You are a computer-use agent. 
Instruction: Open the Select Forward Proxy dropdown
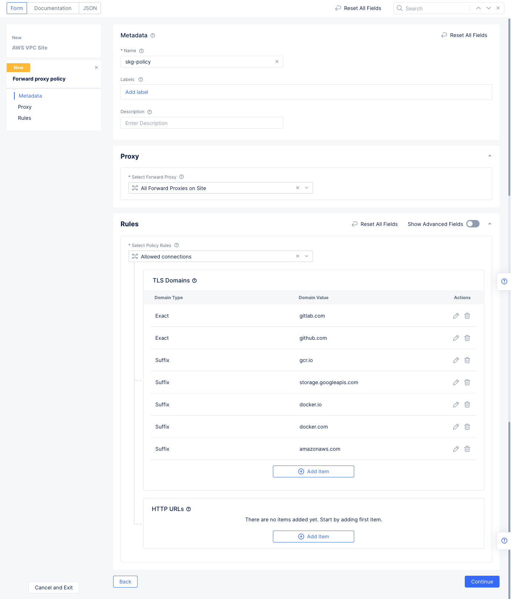(307, 188)
